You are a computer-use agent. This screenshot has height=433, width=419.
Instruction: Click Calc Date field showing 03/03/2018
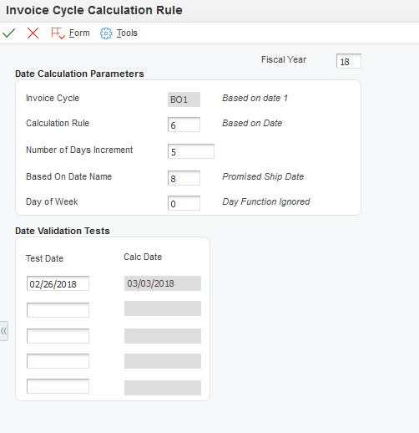pos(163,283)
